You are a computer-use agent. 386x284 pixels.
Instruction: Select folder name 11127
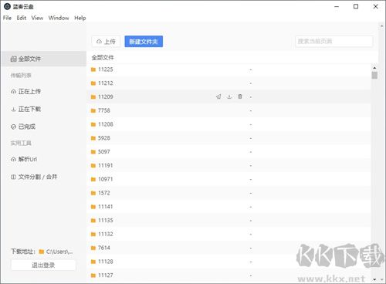[106, 276]
